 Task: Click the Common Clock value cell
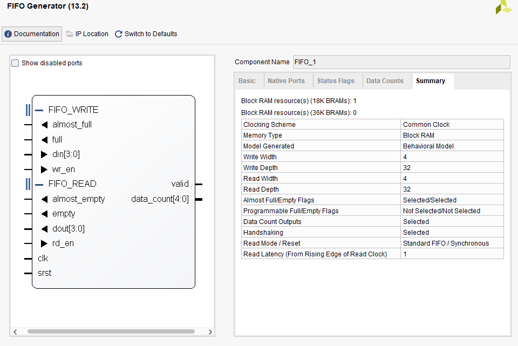point(452,125)
